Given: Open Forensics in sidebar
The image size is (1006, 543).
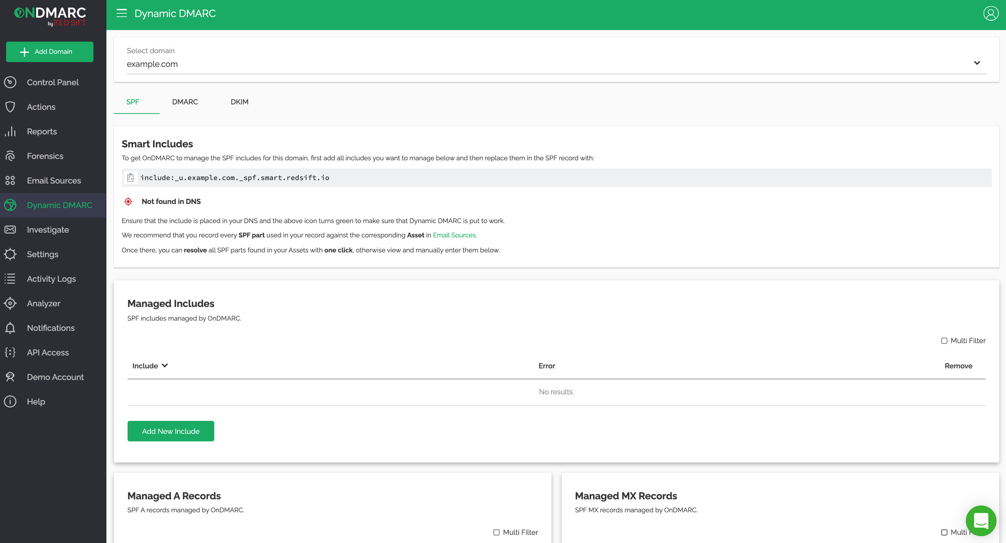Looking at the screenshot, I should tap(45, 156).
